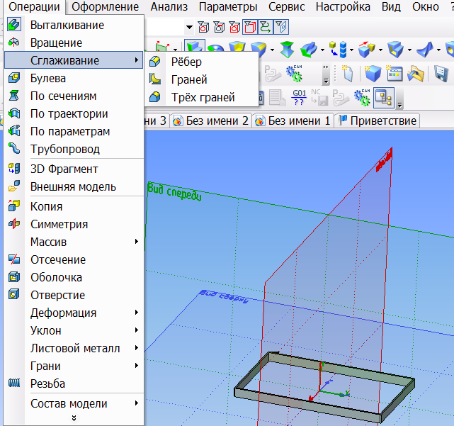The image size is (454, 426).
Task: Choose Рёбер smoothing in the submenu
Action: click(186, 62)
